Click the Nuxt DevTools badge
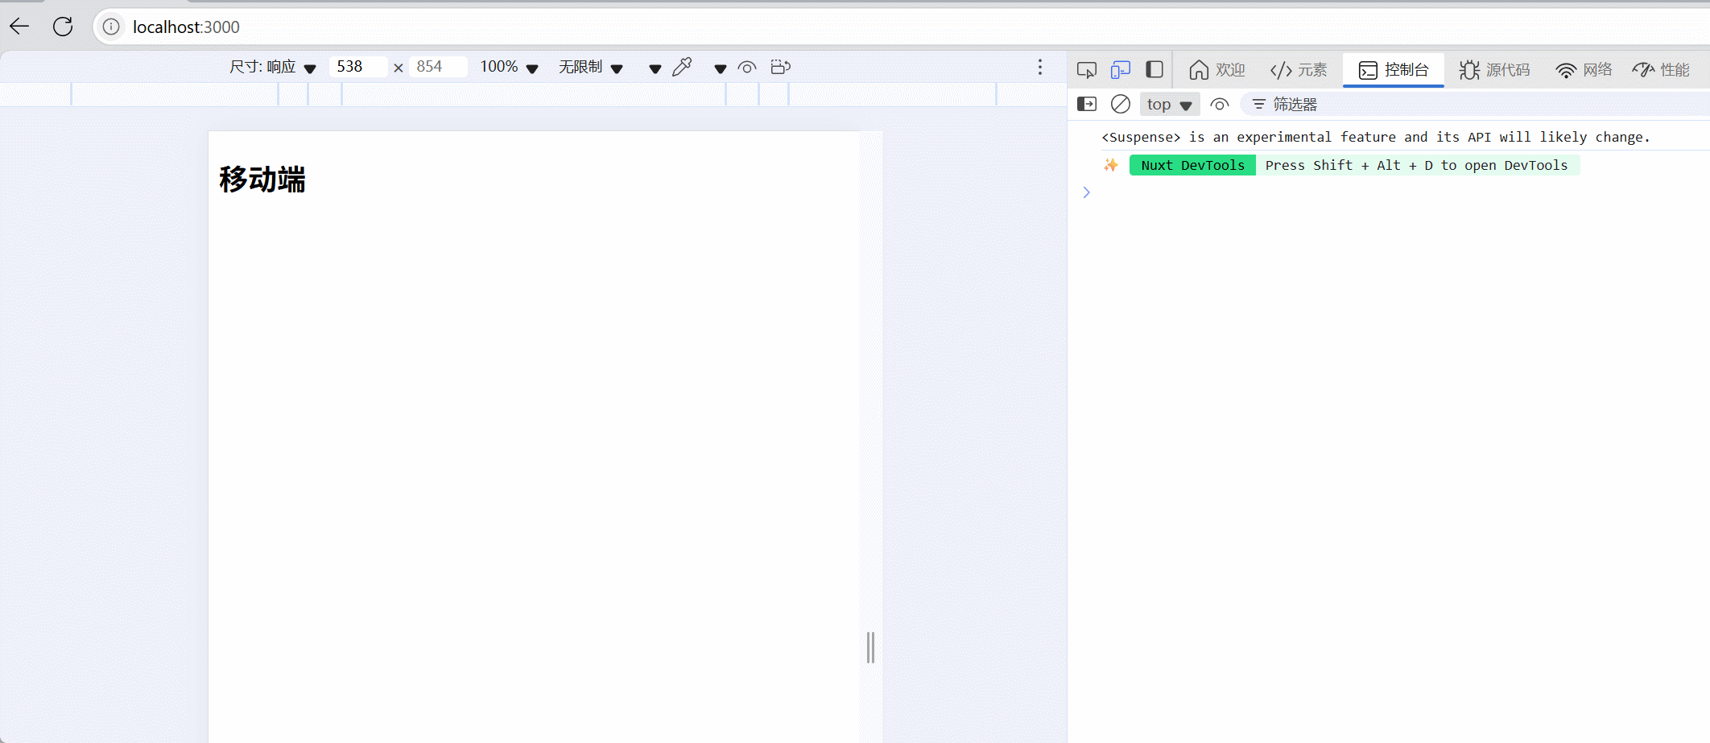 1192,165
